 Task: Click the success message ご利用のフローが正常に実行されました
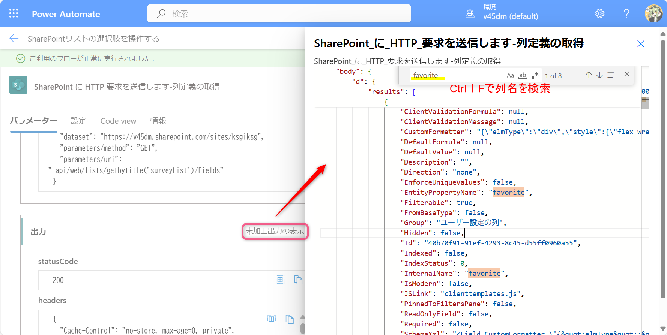pos(93,58)
